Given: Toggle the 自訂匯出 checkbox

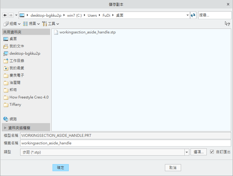Looking at the screenshot, I should pyautogui.click(x=212, y=152).
